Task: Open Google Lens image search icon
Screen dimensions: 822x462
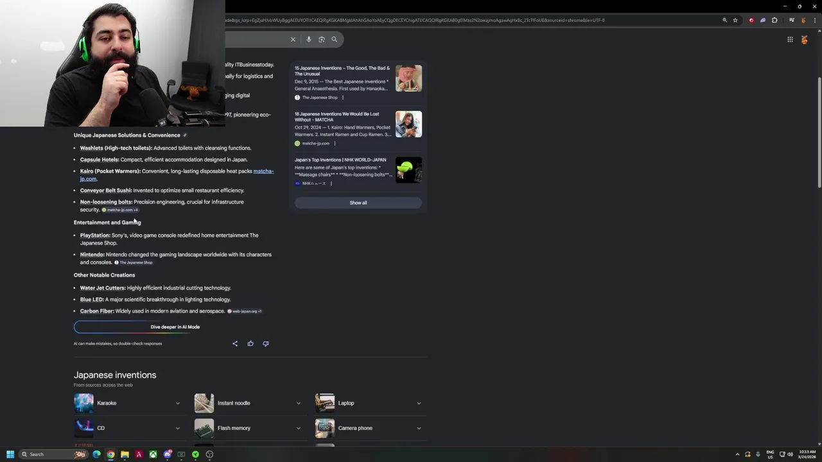Action: [x=322, y=39]
